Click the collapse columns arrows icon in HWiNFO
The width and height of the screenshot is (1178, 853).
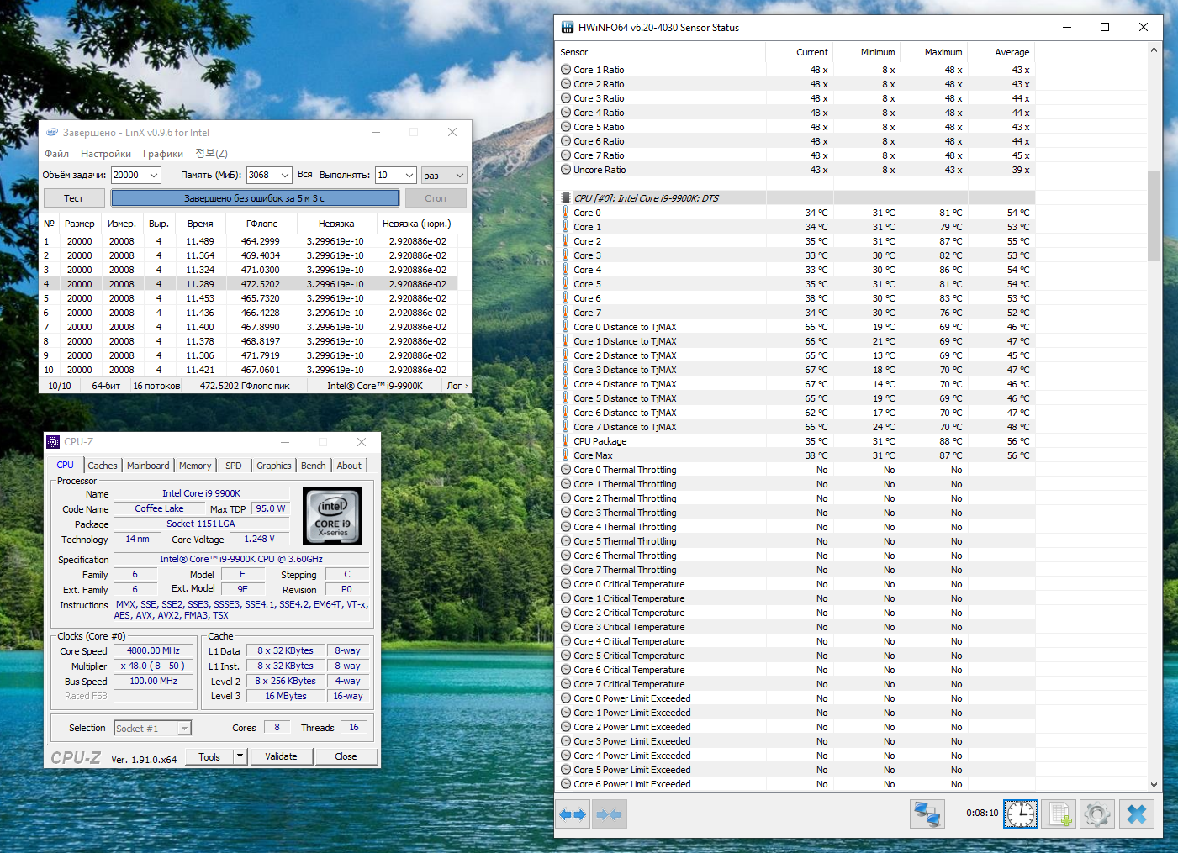(609, 814)
